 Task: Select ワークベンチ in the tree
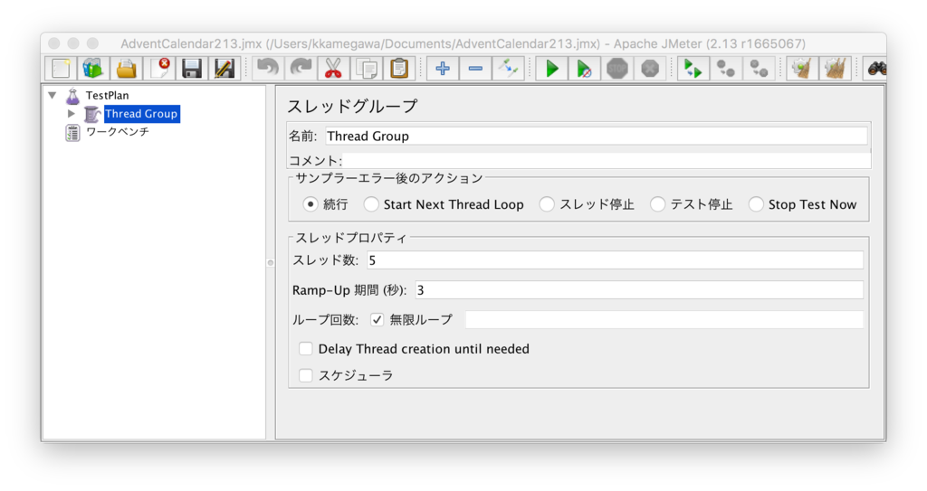point(118,132)
